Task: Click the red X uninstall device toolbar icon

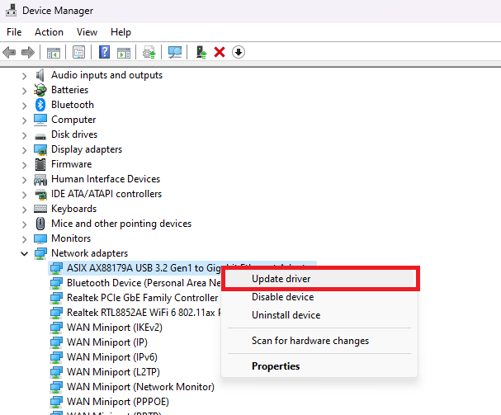Action: [x=220, y=52]
